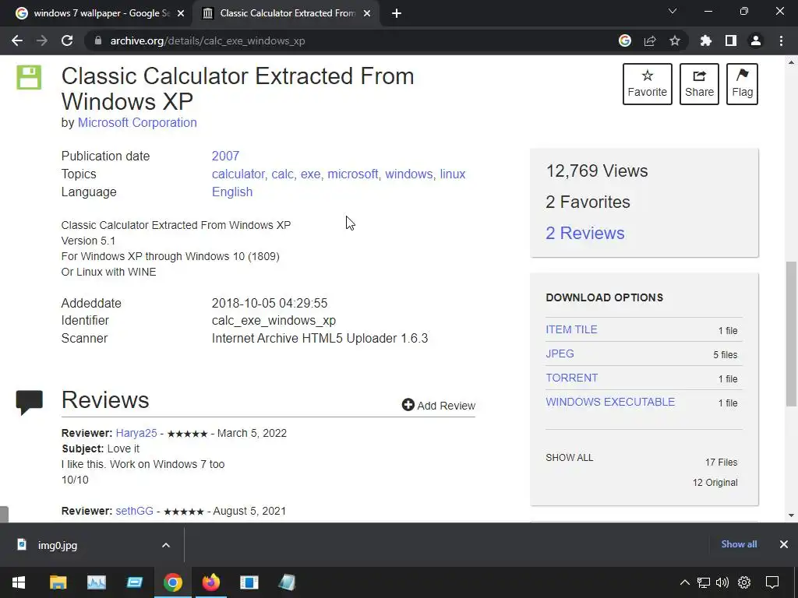Share this page from address bar
The width and height of the screenshot is (798, 598).
click(650, 40)
